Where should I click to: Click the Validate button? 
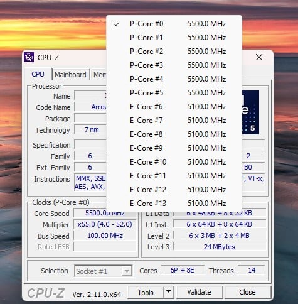199,292
